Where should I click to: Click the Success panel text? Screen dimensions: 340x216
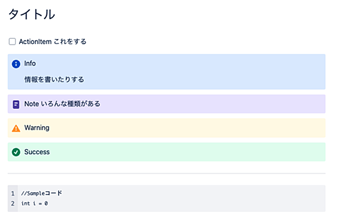coord(37,152)
